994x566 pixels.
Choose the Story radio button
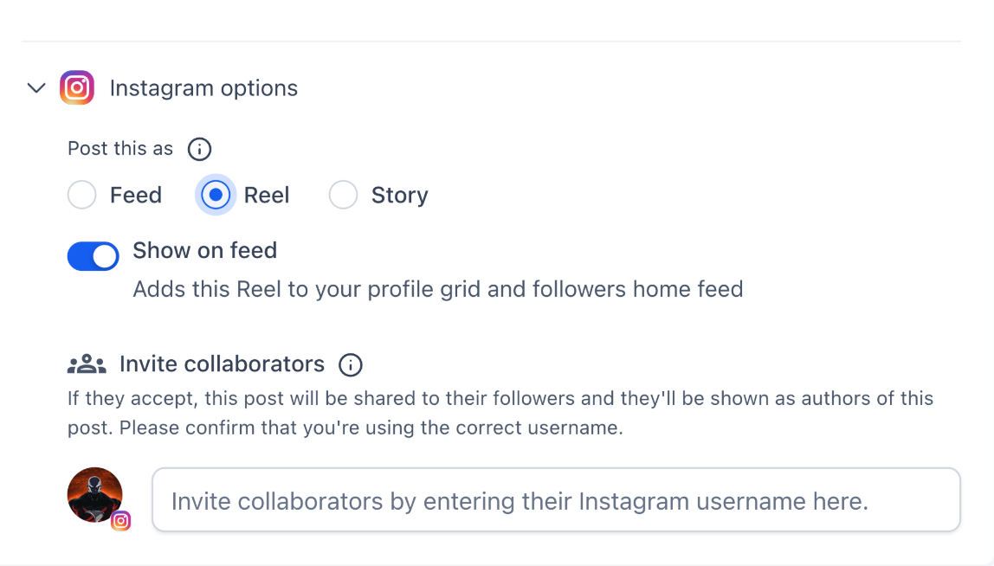[344, 196]
